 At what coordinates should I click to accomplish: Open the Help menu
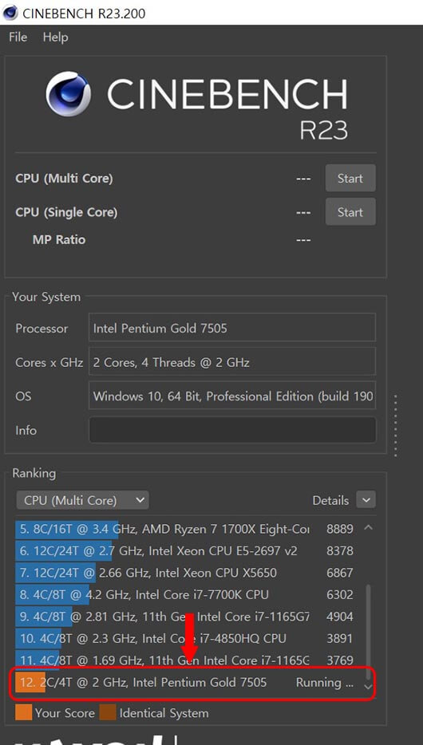55,37
